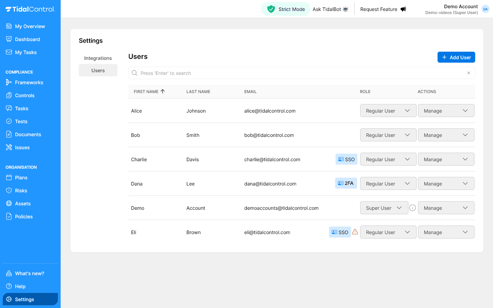The width and height of the screenshot is (493, 308).
Task: Click the Risks icon under Organisation
Action: [8, 190]
